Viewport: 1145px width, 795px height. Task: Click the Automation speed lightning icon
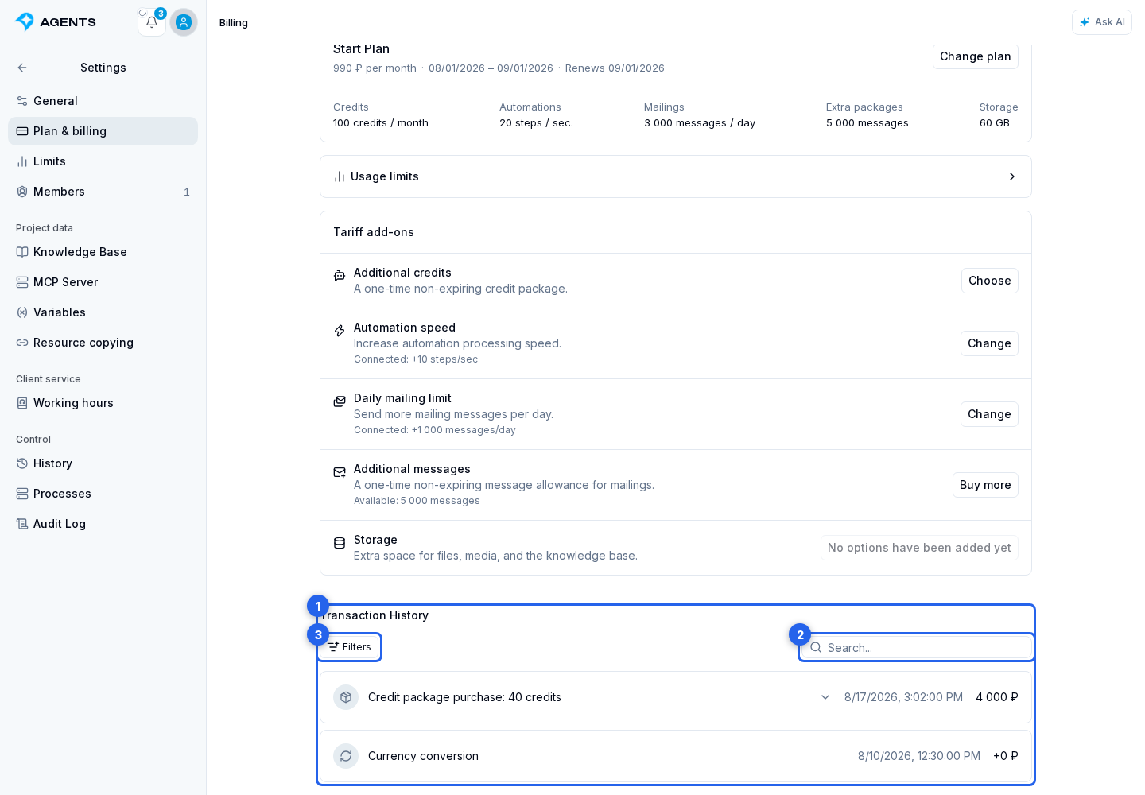pyautogui.click(x=340, y=330)
